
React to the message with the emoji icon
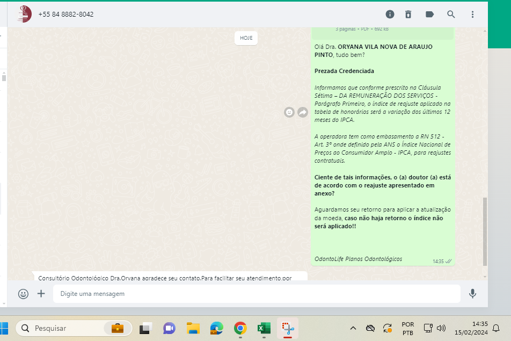(289, 112)
